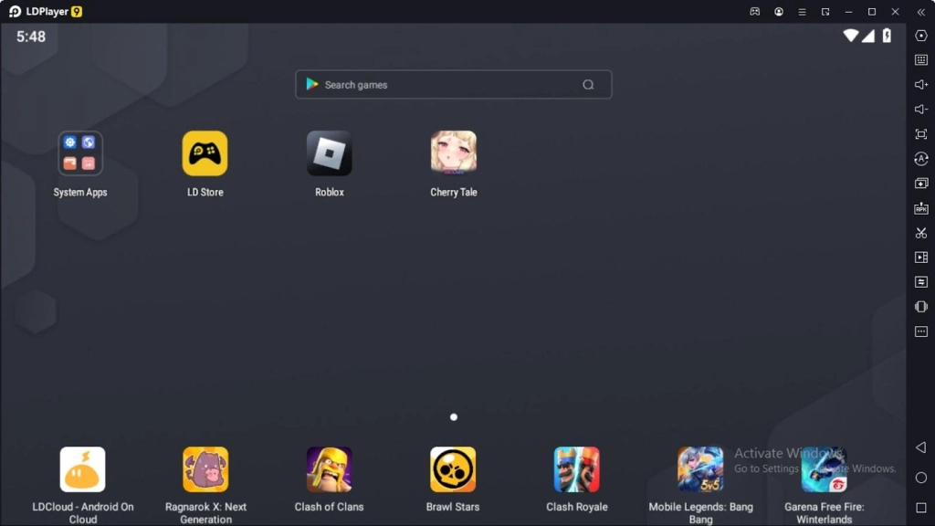Click the Wi-Fi status icon
The height and width of the screenshot is (526, 935).
pos(850,36)
